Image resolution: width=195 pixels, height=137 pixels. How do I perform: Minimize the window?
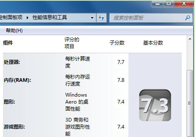click(x=158, y=4)
